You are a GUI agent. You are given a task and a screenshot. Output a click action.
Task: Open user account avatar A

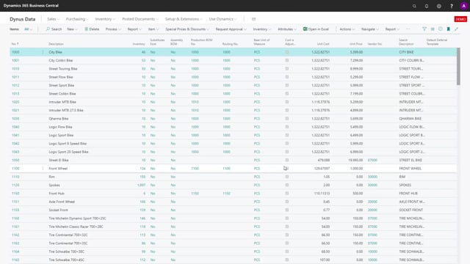coord(463,6)
